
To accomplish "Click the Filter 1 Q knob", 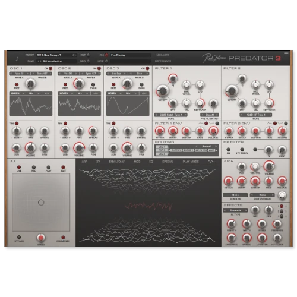I will tap(173, 78).
